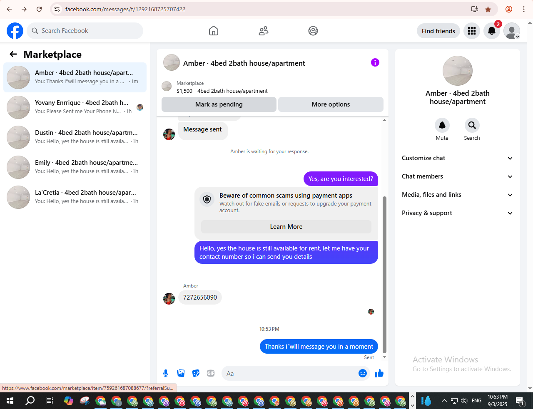
Task: Expand the Customize chat section
Action: tap(458, 158)
